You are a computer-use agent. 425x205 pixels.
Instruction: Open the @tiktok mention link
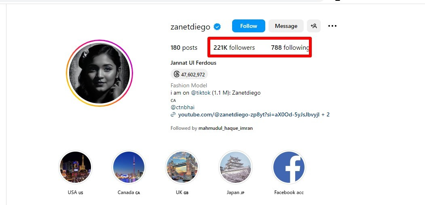201,93
